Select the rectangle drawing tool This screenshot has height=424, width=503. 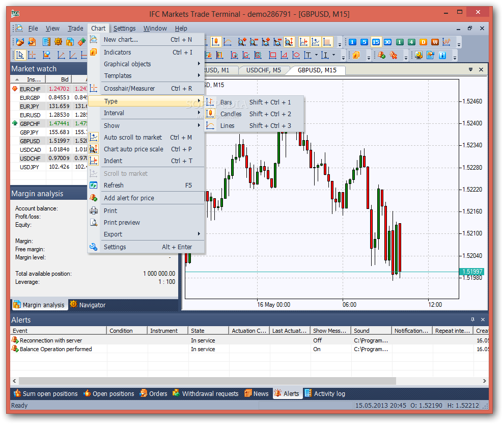272,55
